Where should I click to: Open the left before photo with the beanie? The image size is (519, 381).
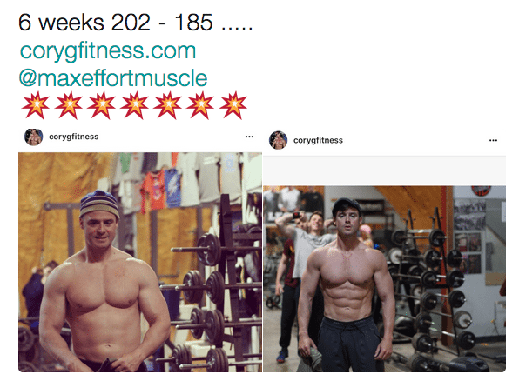[x=140, y=262]
